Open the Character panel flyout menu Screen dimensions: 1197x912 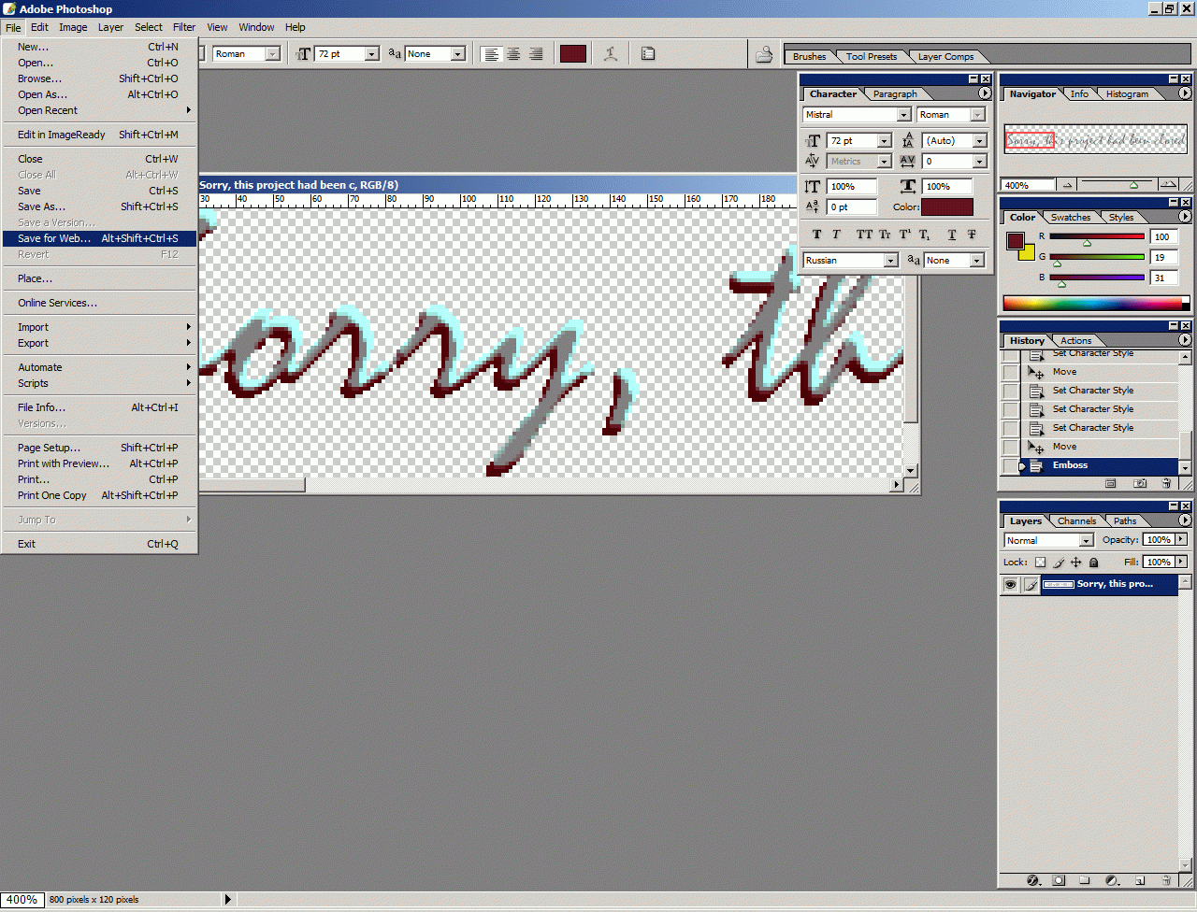tap(985, 93)
